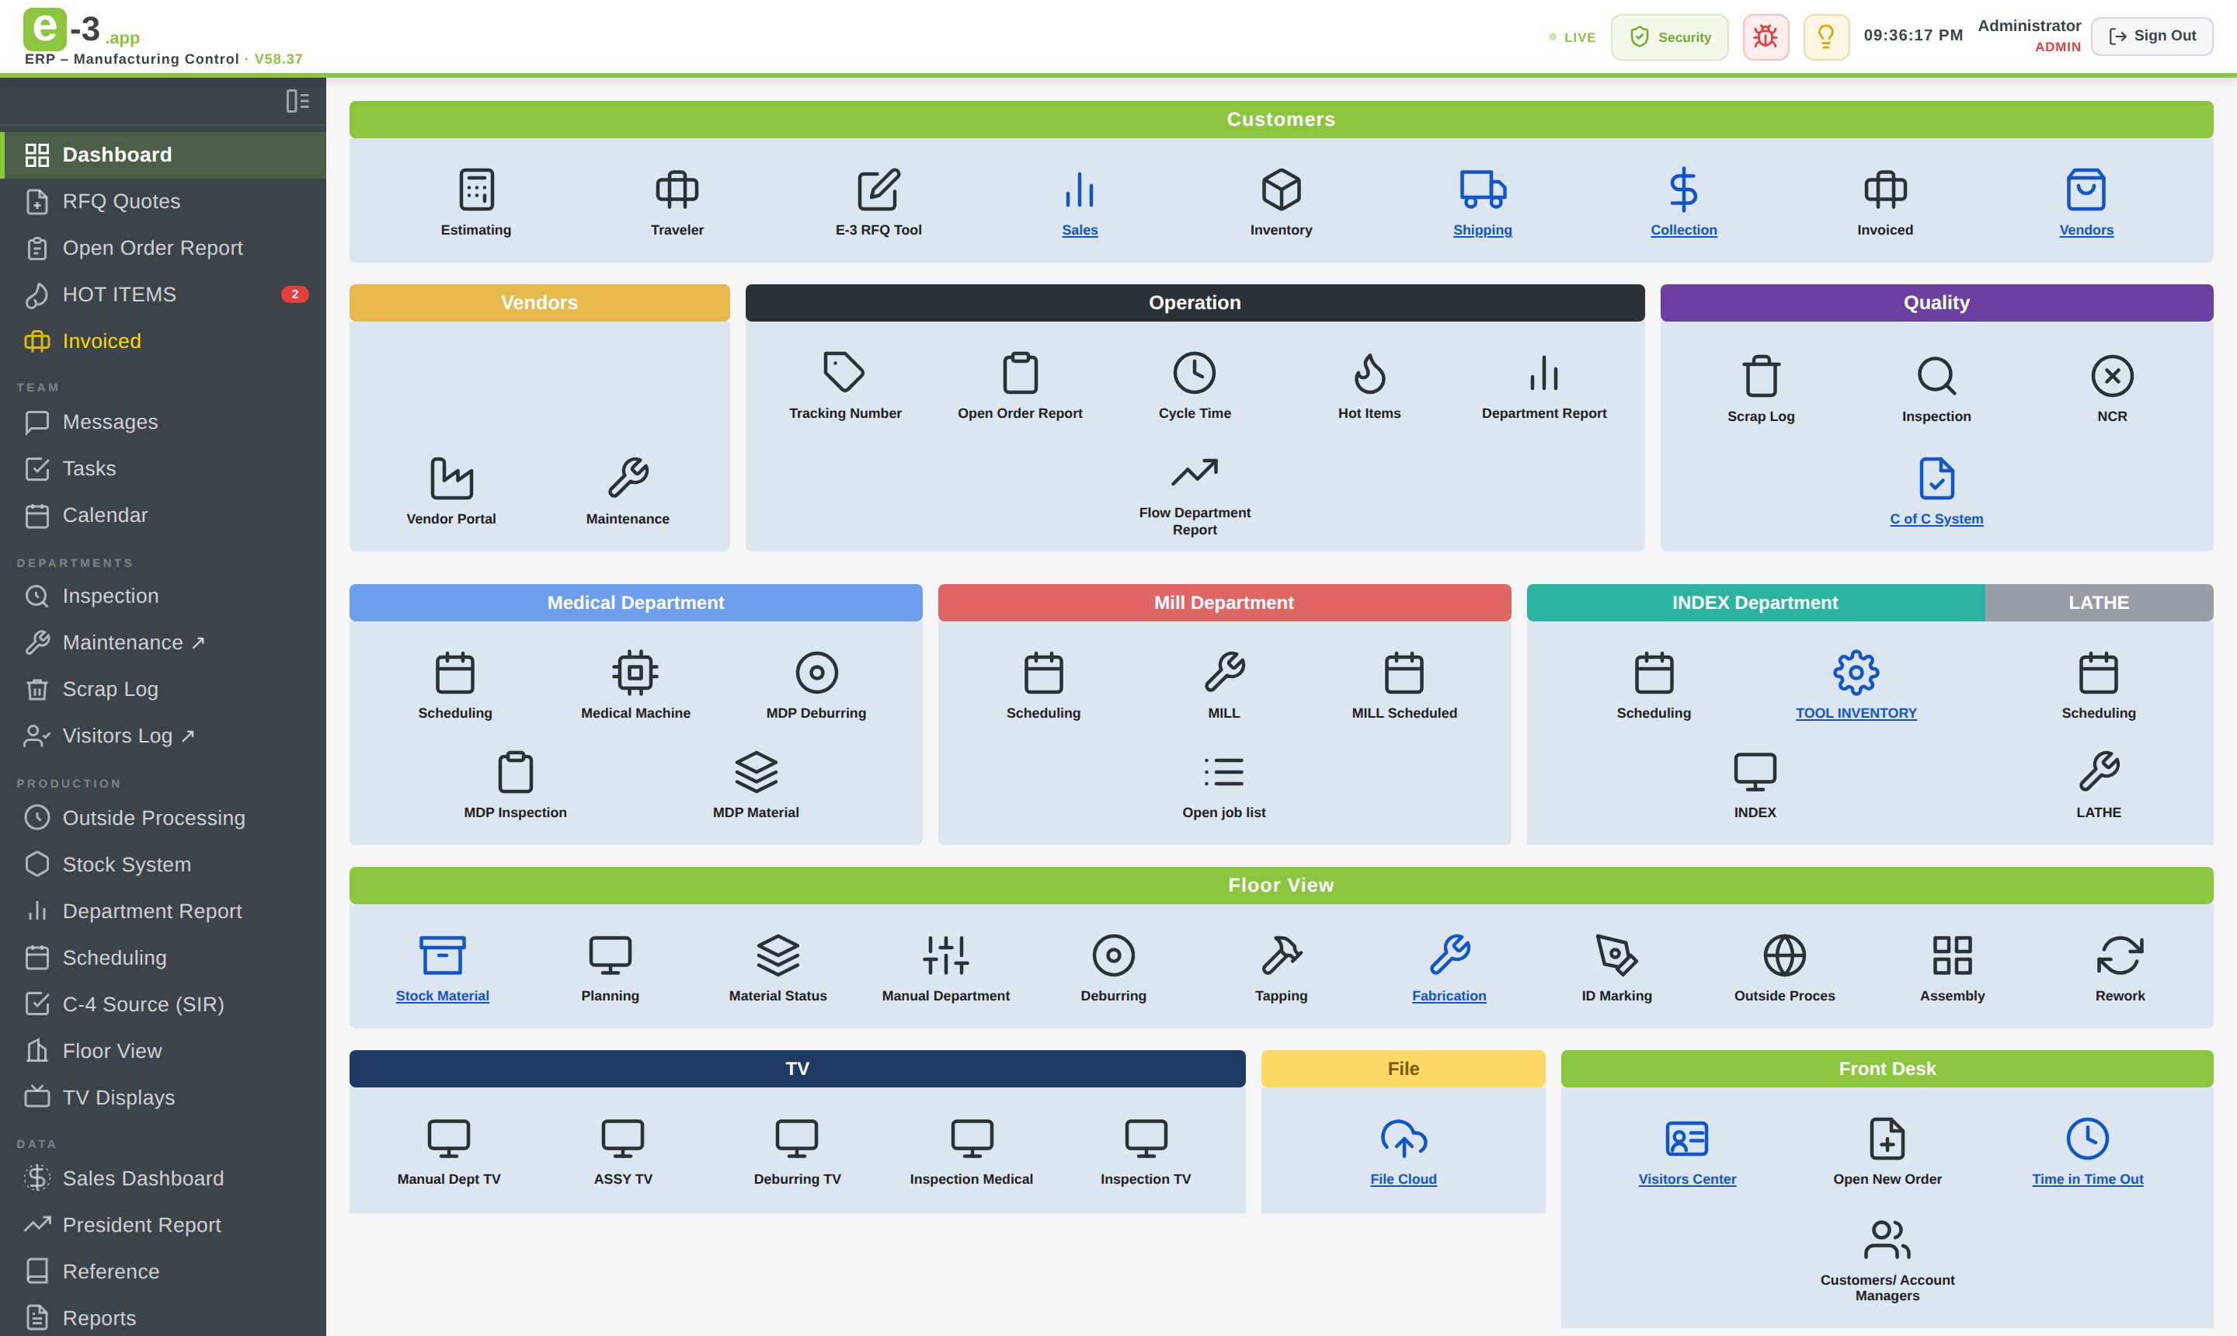Open the File Cloud upload icon

click(x=1404, y=1139)
